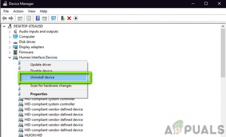The width and height of the screenshot is (226, 137).
Task: Collapse the Human Interface Devices category
Action: 10,58
